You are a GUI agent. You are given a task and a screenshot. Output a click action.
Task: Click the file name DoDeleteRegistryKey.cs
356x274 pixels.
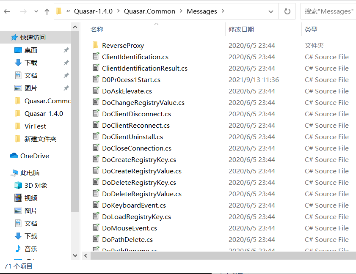tap(139, 183)
